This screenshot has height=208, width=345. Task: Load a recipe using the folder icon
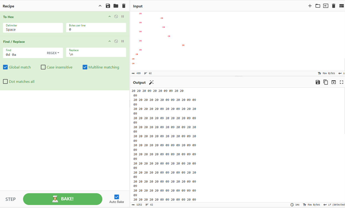click(x=116, y=6)
